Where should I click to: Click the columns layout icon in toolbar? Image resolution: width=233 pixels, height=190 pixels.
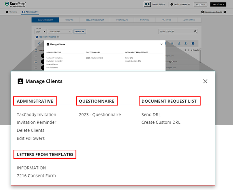172,43
